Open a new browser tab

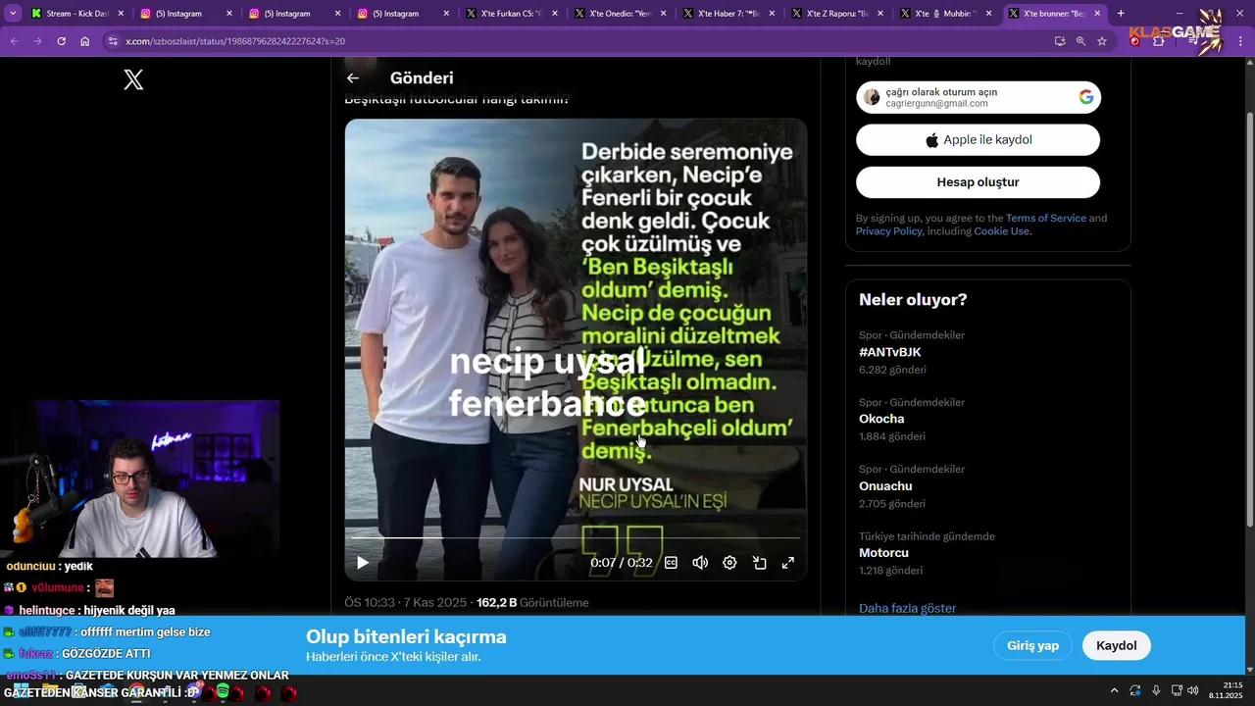pyautogui.click(x=1121, y=14)
